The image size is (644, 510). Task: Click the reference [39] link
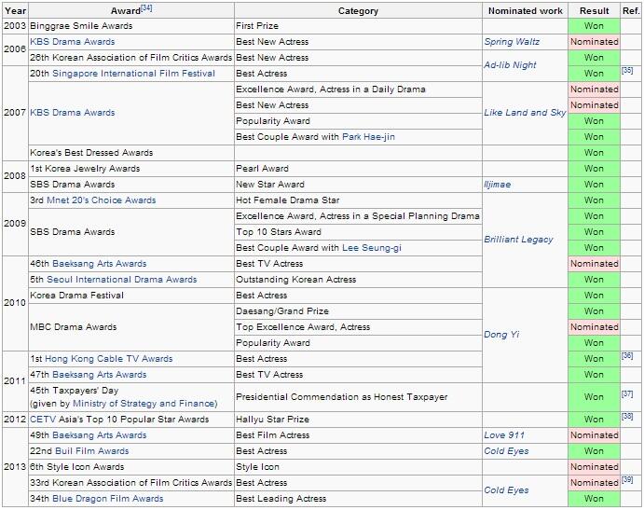[x=626, y=479]
